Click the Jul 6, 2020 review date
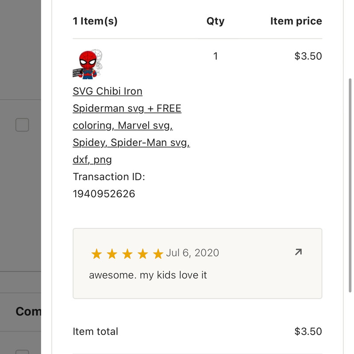Viewport: 354px width, 354px height. coord(193,253)
